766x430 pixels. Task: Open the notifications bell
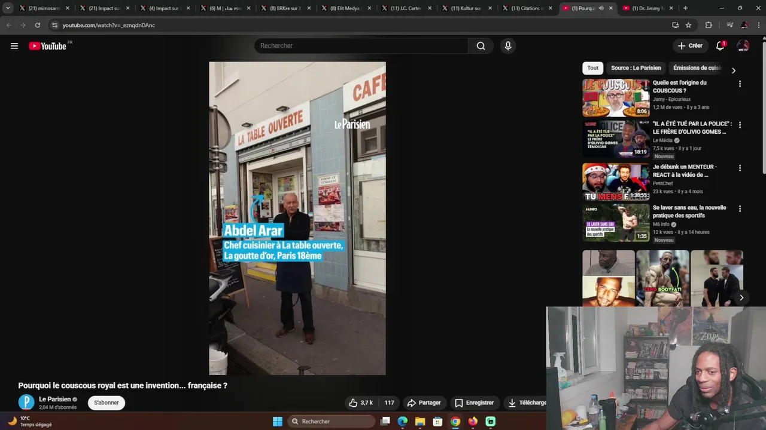[x=721, y=46]
